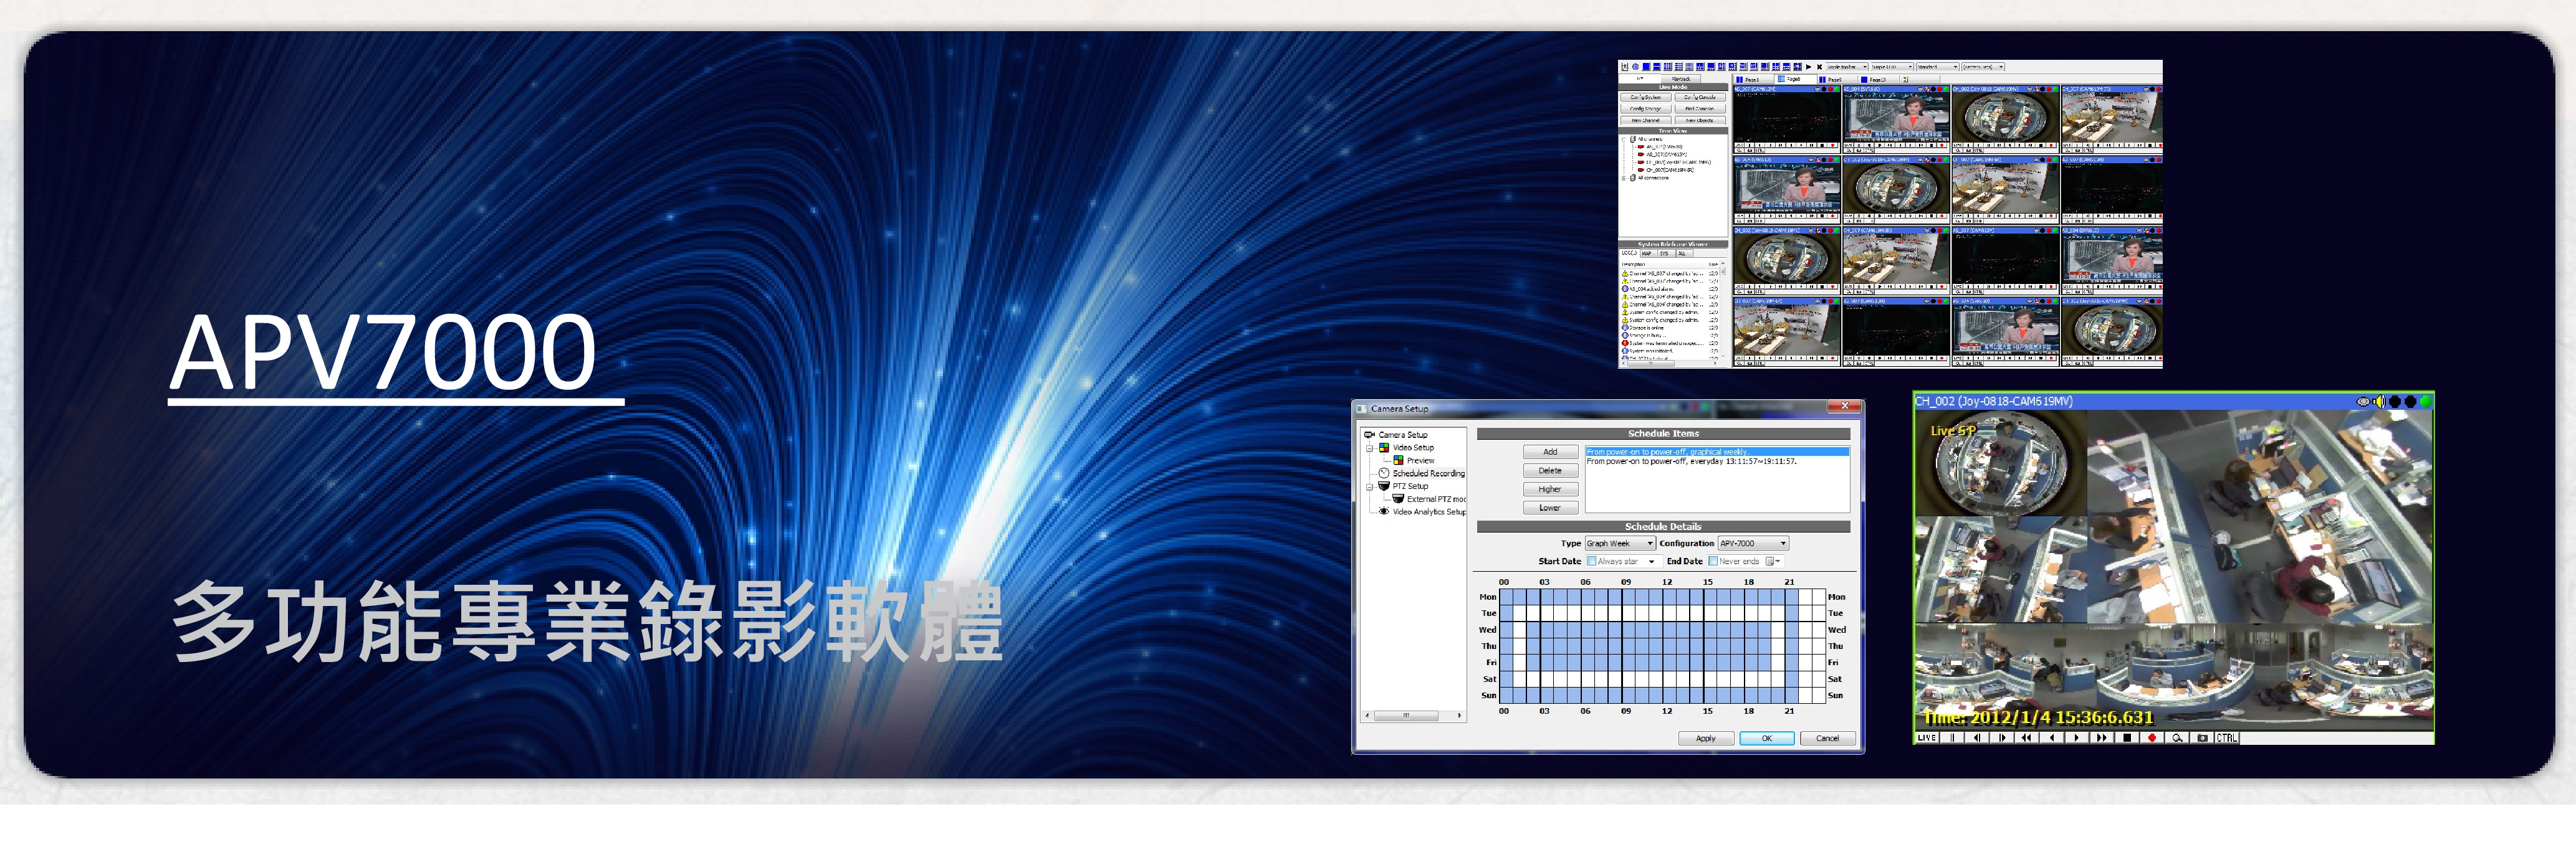Switch to Page9 tab in main window
The image size is (2576, 847).
click(x=1837, y=80)
